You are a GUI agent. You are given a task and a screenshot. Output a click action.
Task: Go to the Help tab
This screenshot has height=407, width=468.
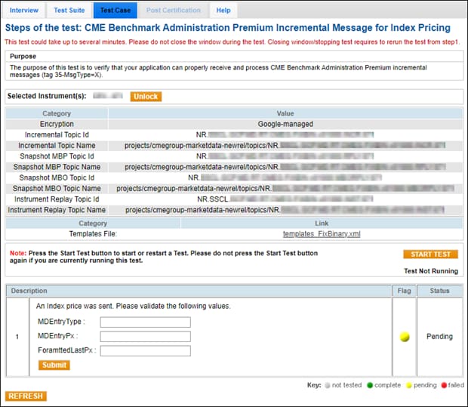click(x=223, y=11)
